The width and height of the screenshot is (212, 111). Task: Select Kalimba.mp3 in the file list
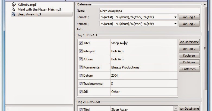[27, 5]
